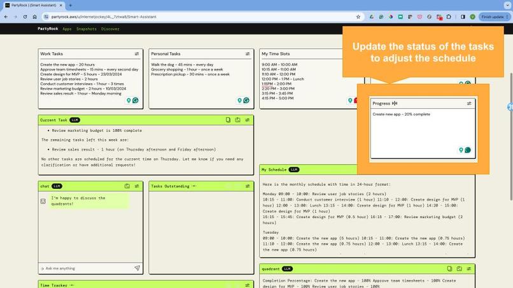This screenshot has height=288, width=513.
Task: Click 'Create the new app – 20 hours' line
Action: (x=67, y=65)
